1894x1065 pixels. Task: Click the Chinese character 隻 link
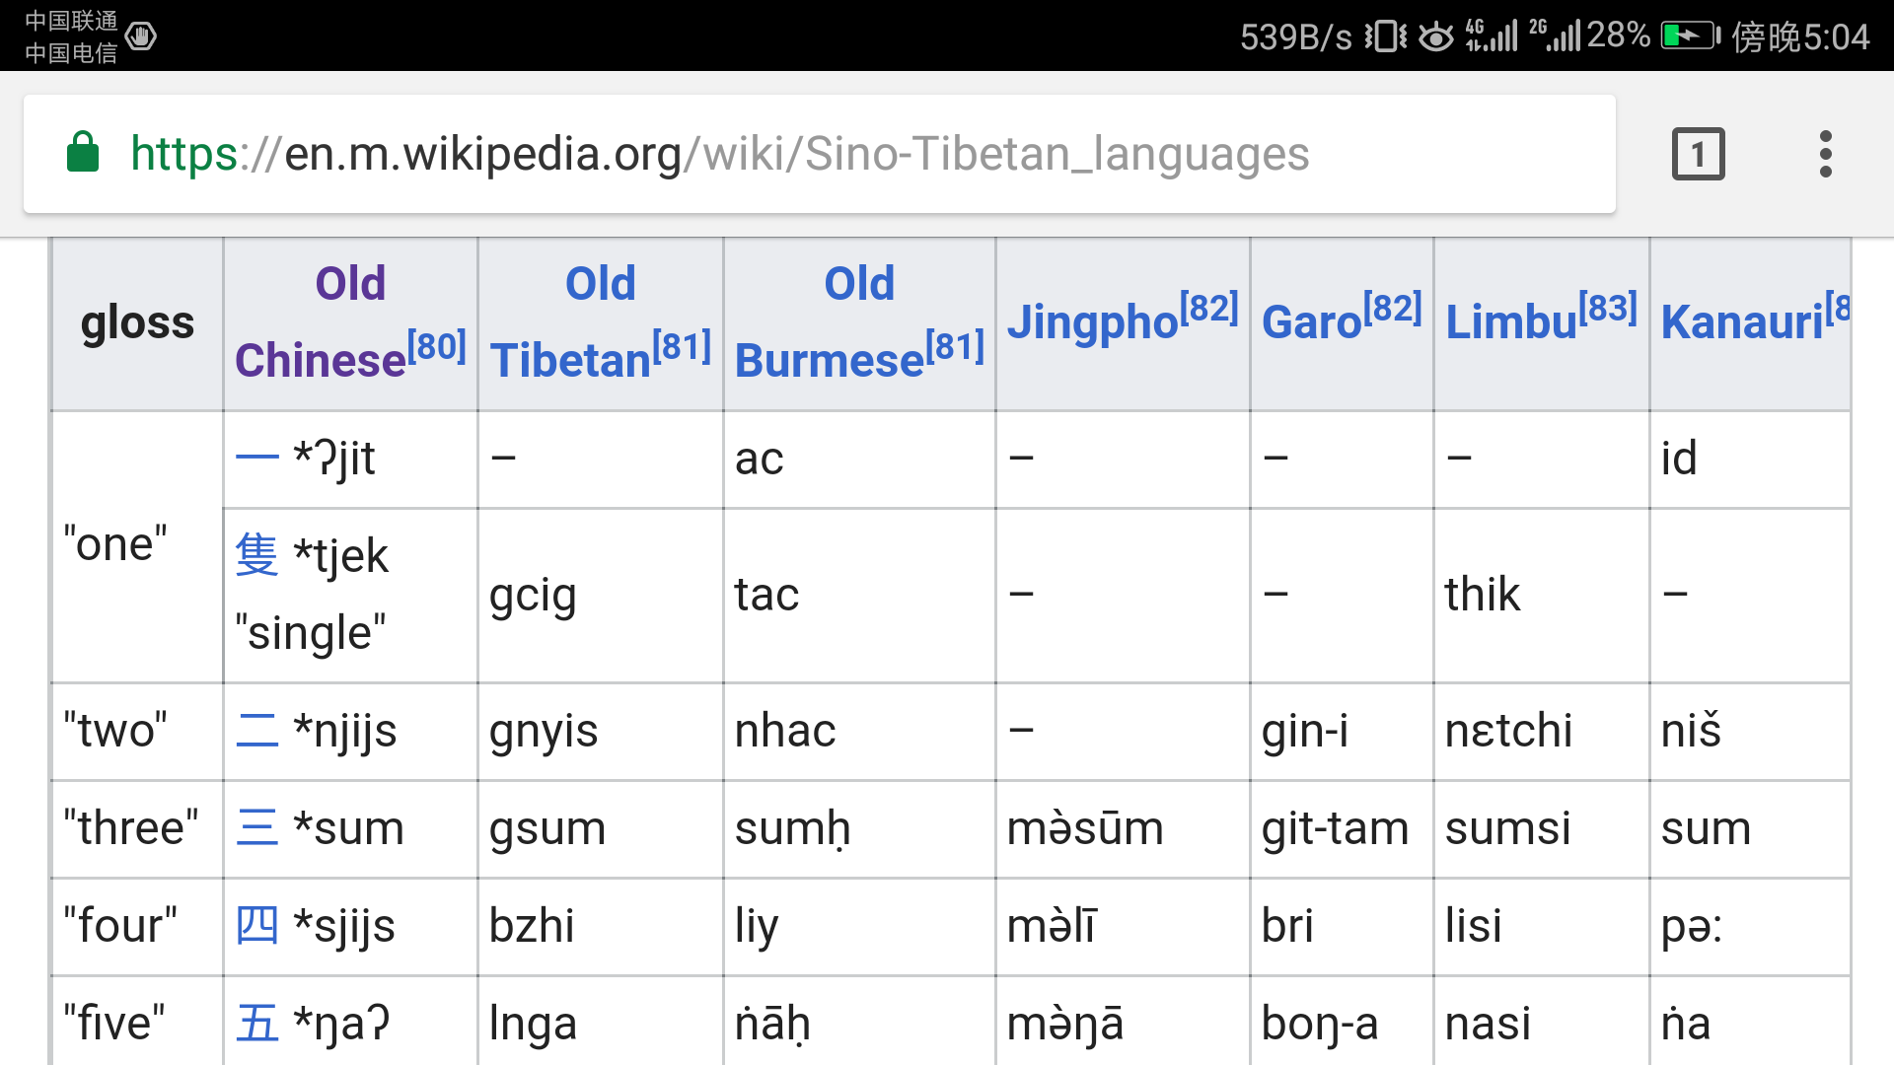[x=256, y=555]
